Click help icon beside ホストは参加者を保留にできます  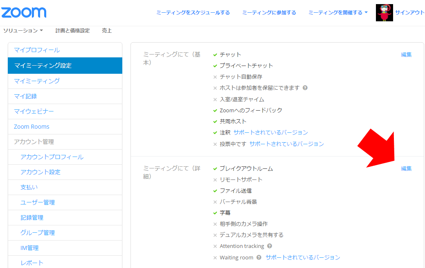coord(305,88)
